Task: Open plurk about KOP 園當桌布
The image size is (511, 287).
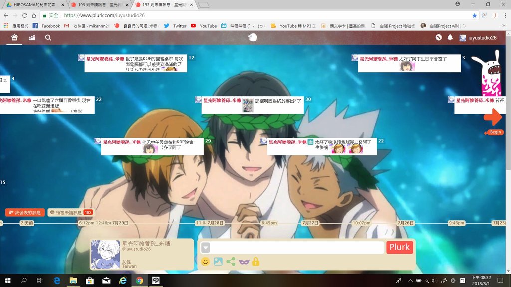Action: pos(136,63)
